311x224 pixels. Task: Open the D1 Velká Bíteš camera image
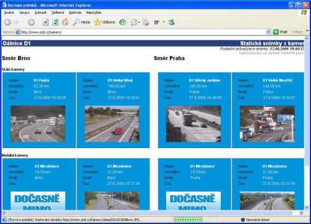tap(112, 124)
